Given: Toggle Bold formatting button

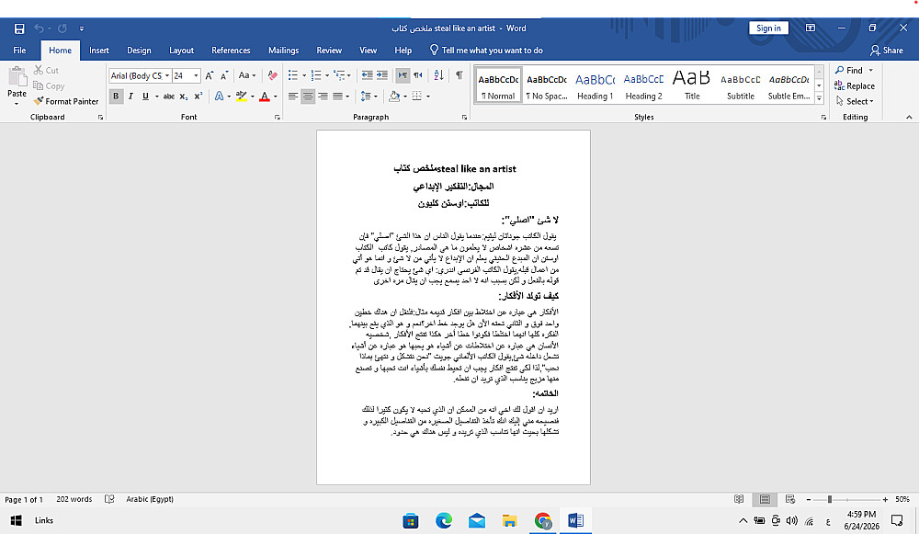Looking at the screenshot, I should (116, 97).
